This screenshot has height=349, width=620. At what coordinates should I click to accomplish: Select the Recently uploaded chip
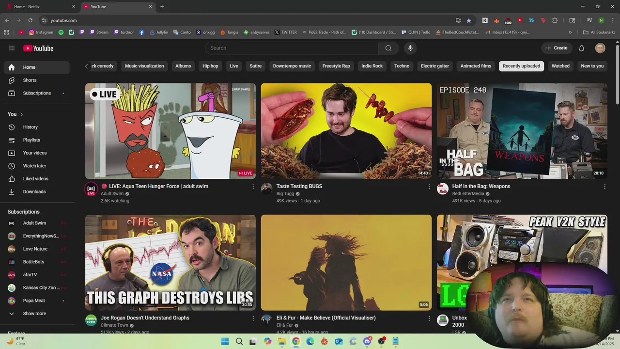pos(521,66)
